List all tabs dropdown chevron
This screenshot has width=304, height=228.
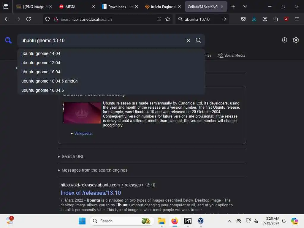pyautogui.click(x=245, y=7)
